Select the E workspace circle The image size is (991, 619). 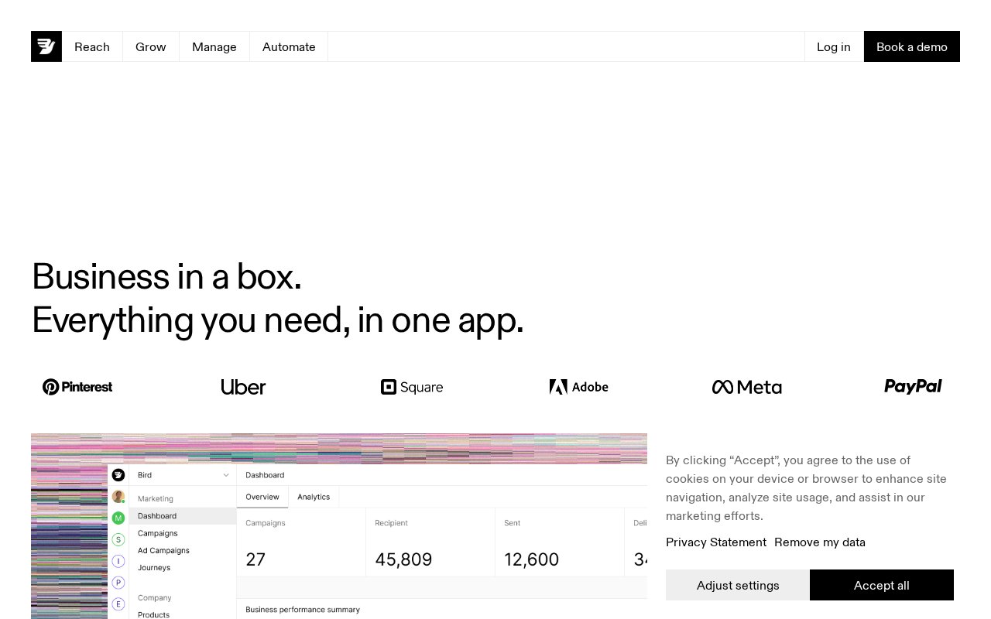coord(118,604)
